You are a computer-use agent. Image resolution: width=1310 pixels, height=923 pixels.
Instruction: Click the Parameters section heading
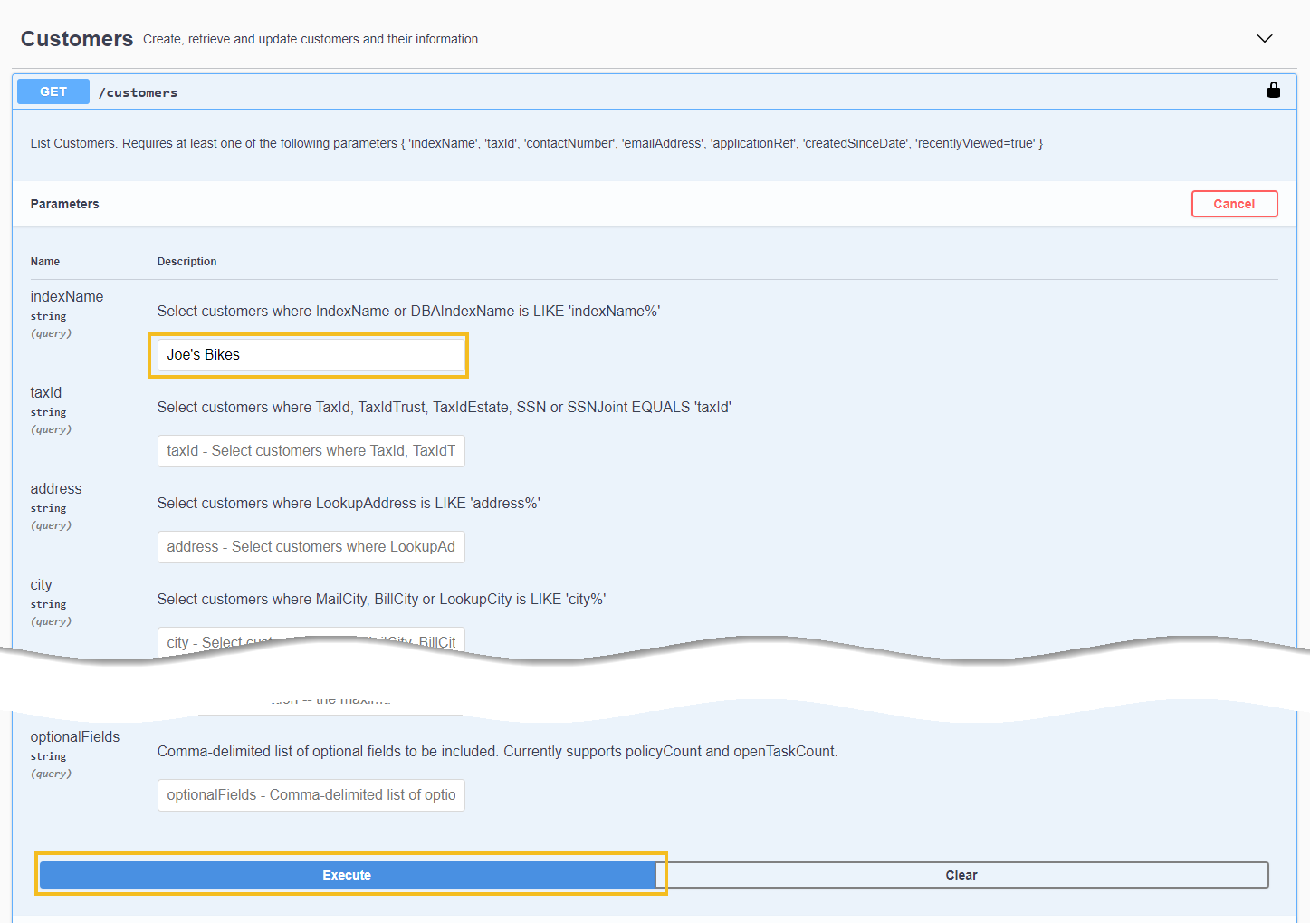[64, 204]
